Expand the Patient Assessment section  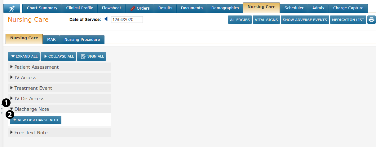36,67
